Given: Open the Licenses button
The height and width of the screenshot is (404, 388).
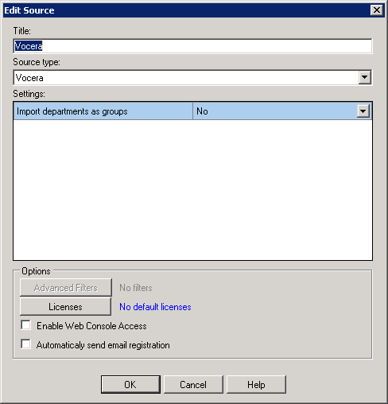Looking at the screenshot, I should pyautogui.click(x=66, y=307).
